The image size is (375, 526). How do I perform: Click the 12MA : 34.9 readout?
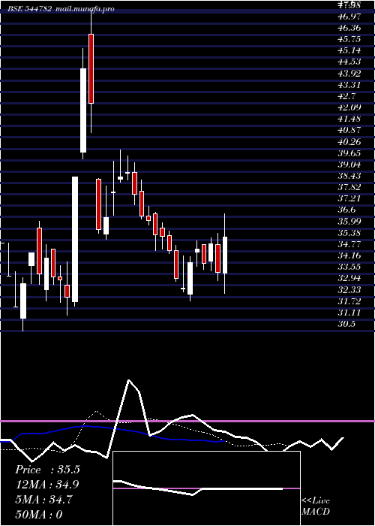(47, 485)
